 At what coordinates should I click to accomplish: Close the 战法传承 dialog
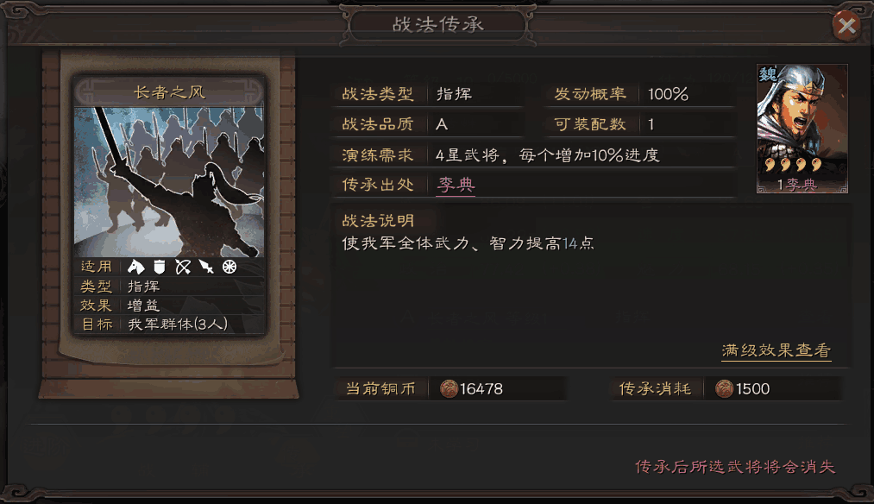click(846, 25)
